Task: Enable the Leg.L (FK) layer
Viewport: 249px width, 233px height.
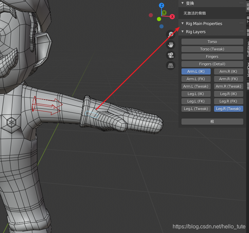Action: point(196,101)
